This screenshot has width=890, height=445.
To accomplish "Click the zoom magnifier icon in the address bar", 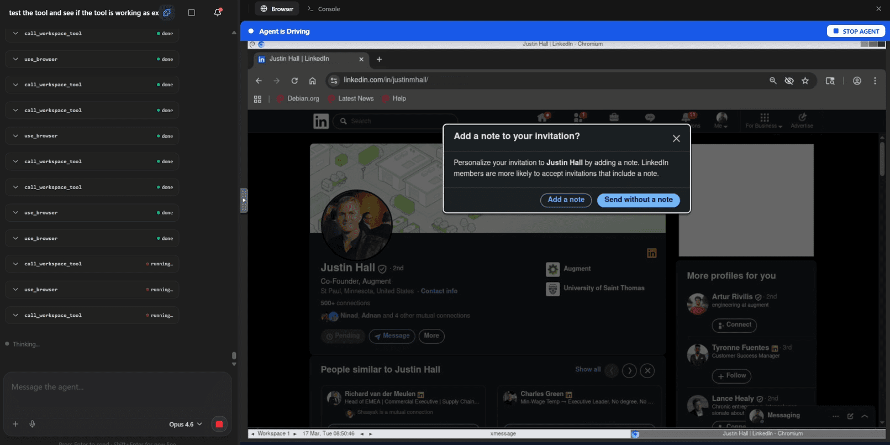I will pos(773,81).
